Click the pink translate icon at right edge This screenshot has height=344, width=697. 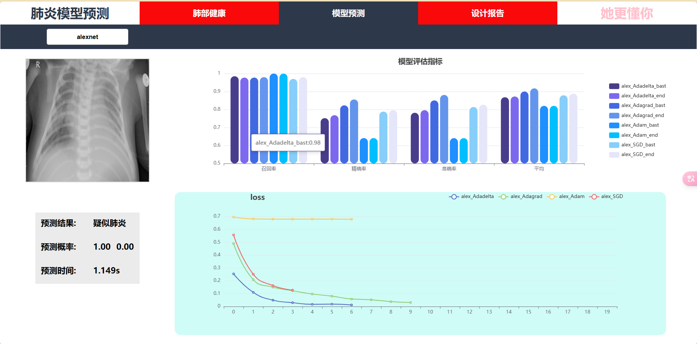pos(690,179)
